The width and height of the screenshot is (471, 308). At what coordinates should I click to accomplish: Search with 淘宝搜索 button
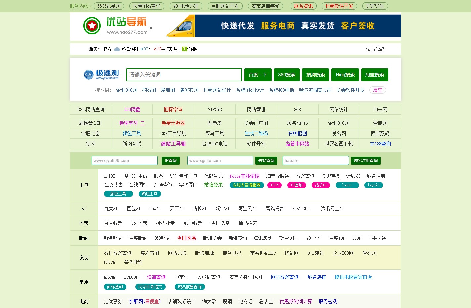pyautogui.click(x=375, y=75)
